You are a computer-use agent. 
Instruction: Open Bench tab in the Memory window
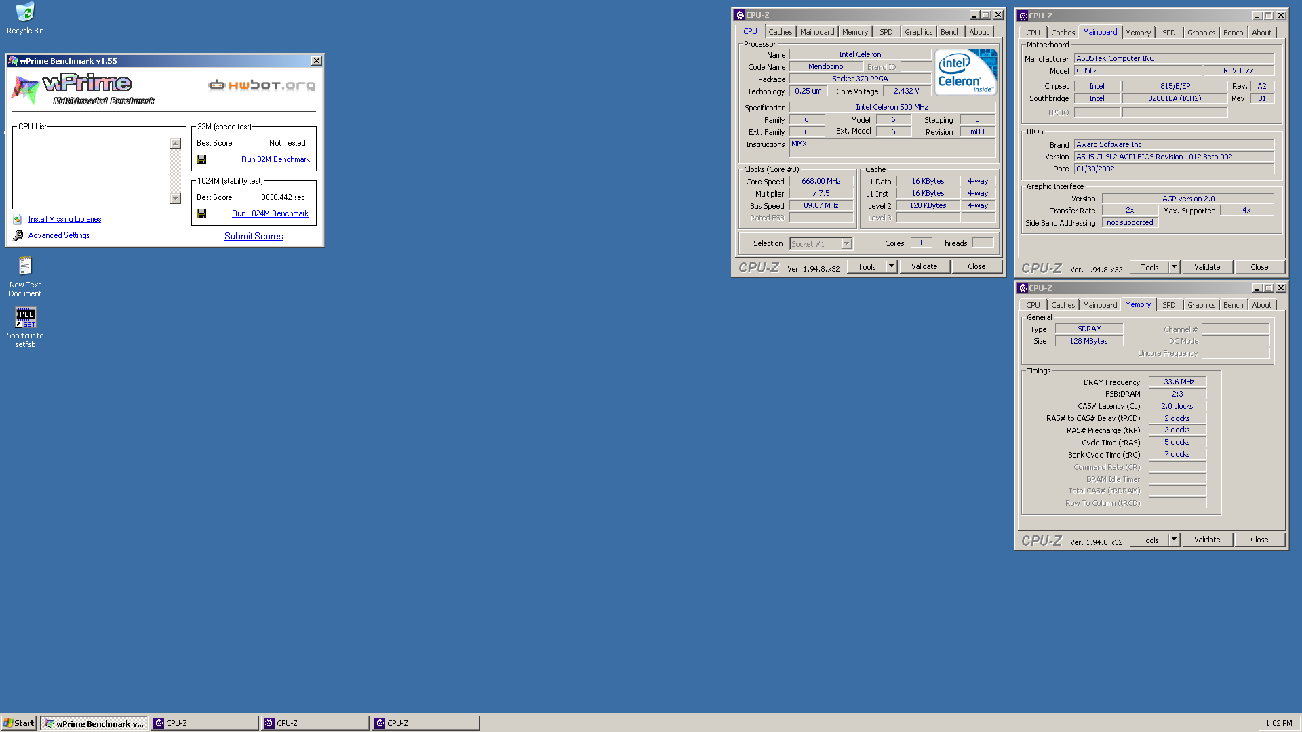[x=1234, y=305]
